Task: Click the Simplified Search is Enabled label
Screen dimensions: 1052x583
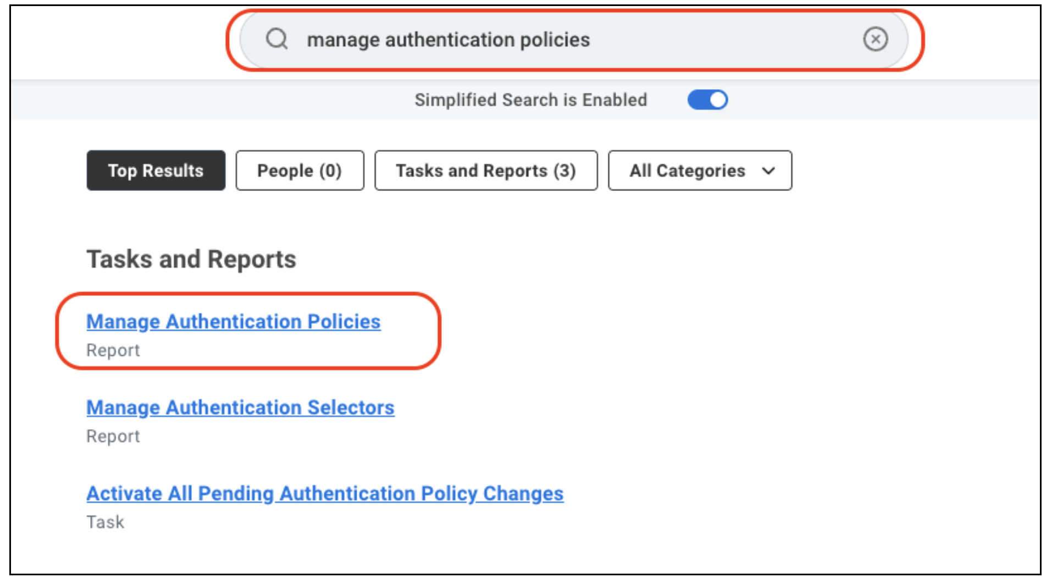Action: click(530, 100)
